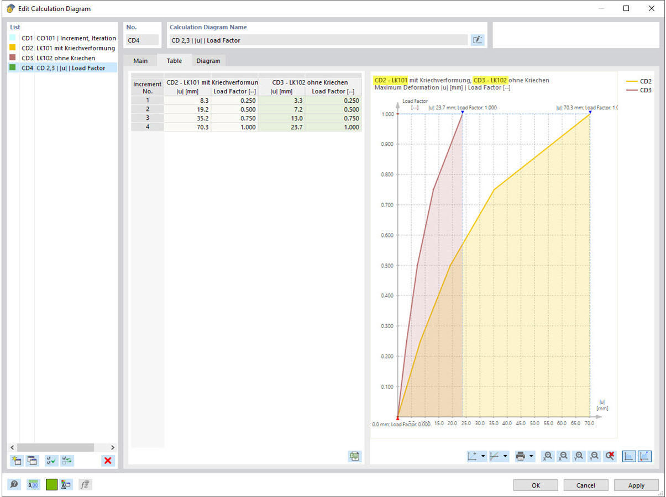Invert the list selection
The image size is (666, 497).
tap(67, 461)
